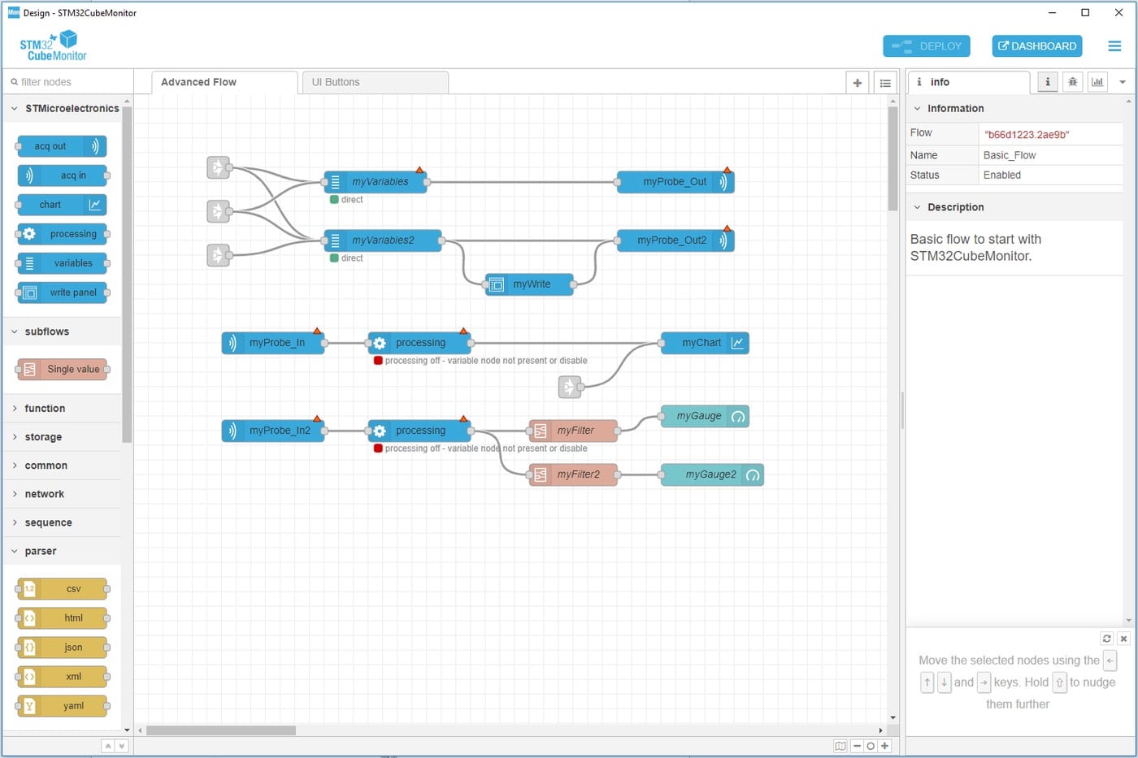This screenshot has height=758, width=1138.
Task: Click the zoom in plus icon
Action: [x=884, y=746]
